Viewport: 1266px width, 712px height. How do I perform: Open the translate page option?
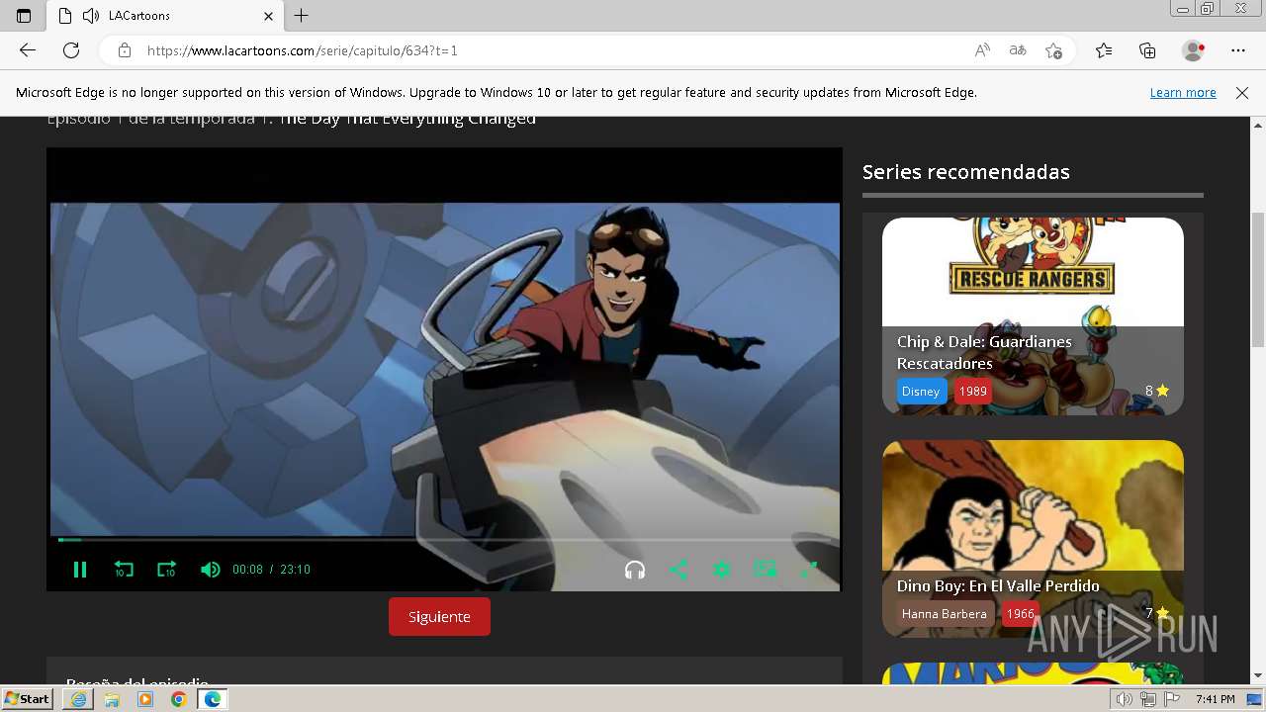pos(1018,50)
